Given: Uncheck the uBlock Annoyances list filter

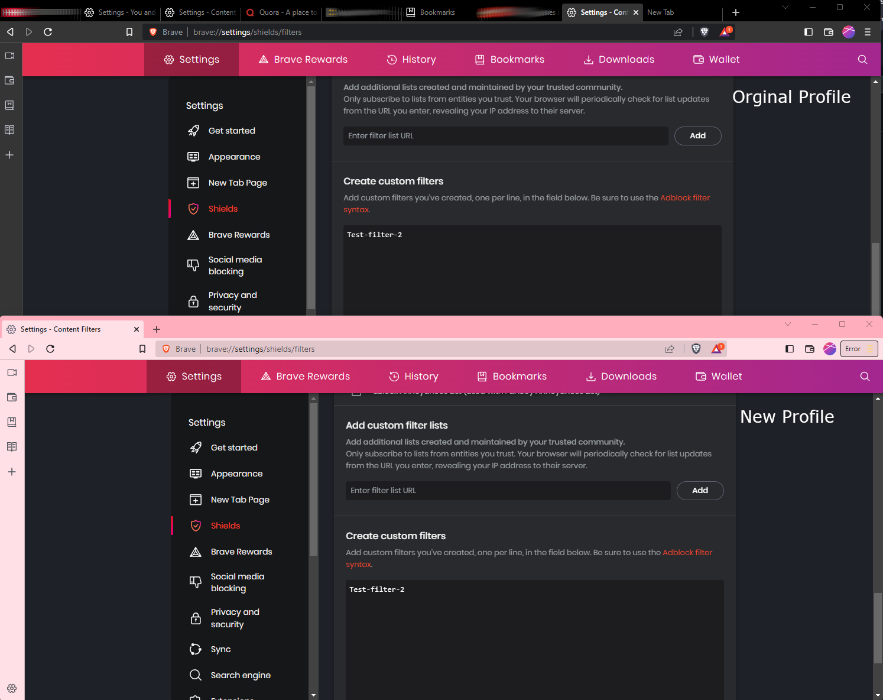Looking at the screenshot, I should tap(357, 391).
